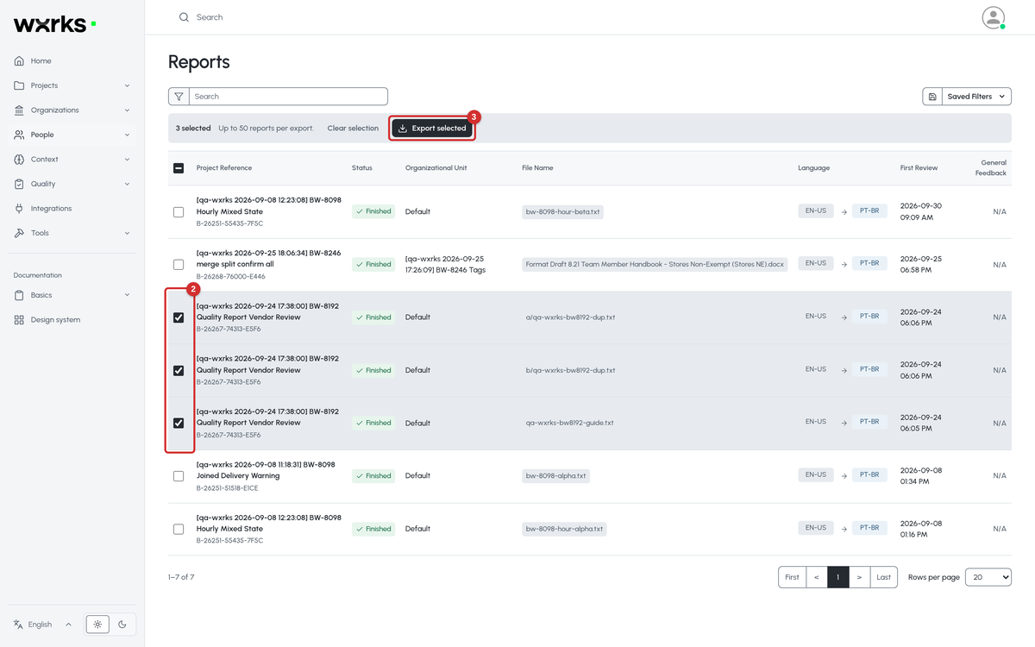Click the filter funnel icon button
This screenshot has height=647, width=1035.
point(179,97)
